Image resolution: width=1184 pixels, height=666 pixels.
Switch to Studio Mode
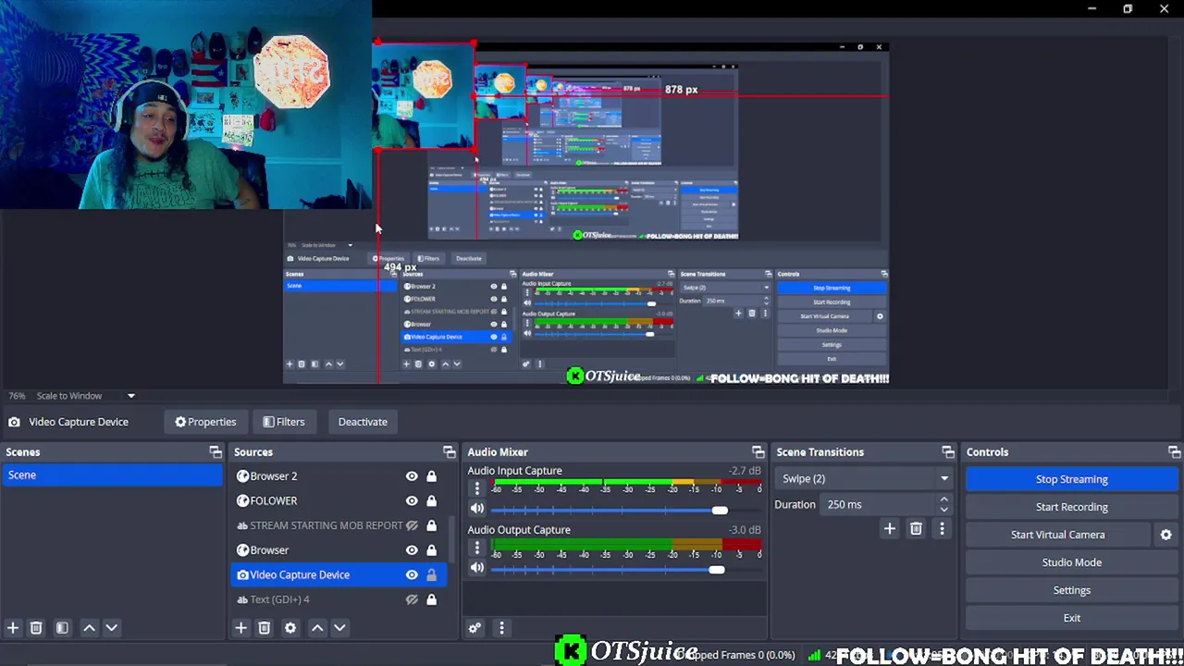coord(1071,562)
